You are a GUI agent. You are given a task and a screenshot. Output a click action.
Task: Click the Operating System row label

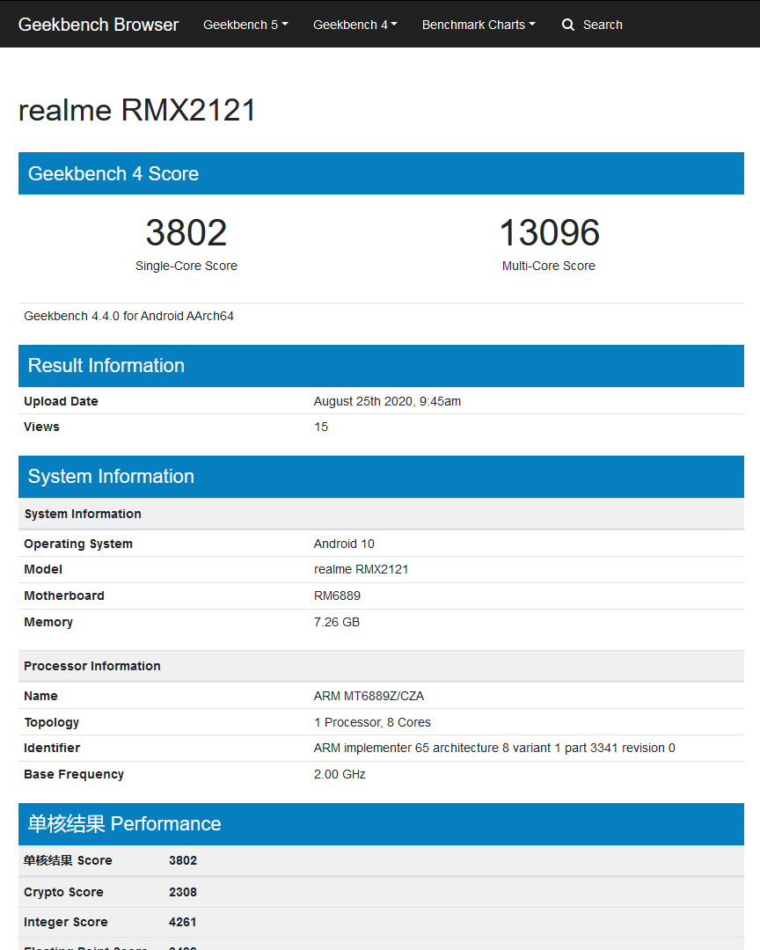(x=78, y=544)
